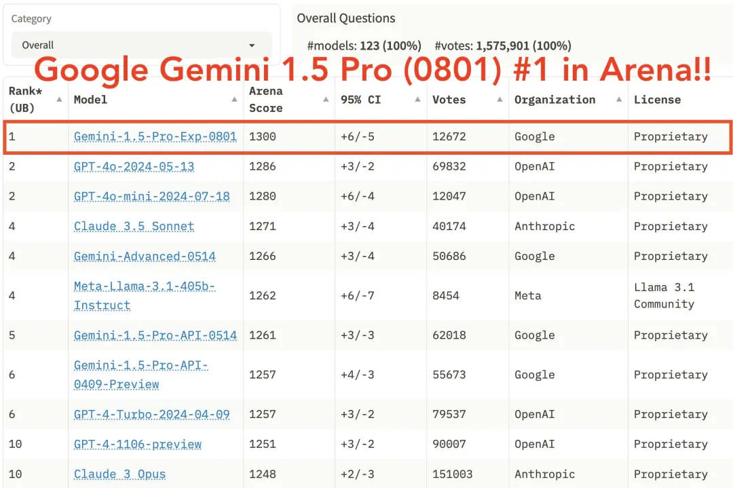Click OpenAI in GPT-4-Turbo-2024-04-09 row
Viewport: 733px width, 488px height.
click(x=535, y=414)
